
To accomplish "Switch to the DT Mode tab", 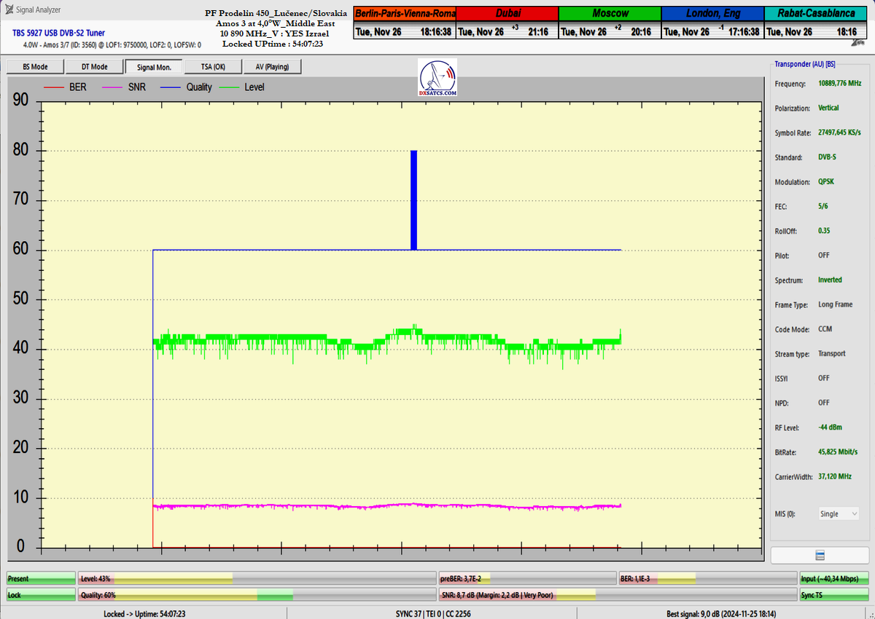I will pyautogui.click(x=94, y=67).
